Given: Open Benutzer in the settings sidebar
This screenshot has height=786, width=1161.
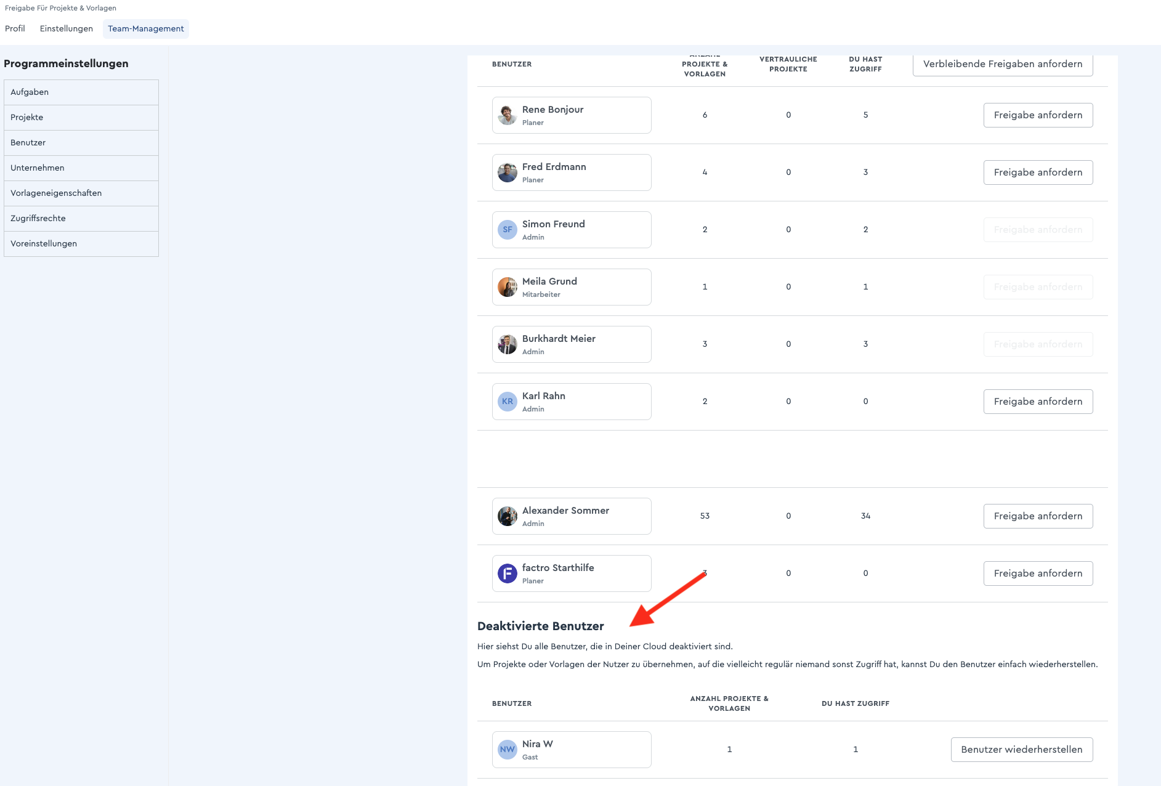Looking at the screenshot, I should (x=81, y=143).
